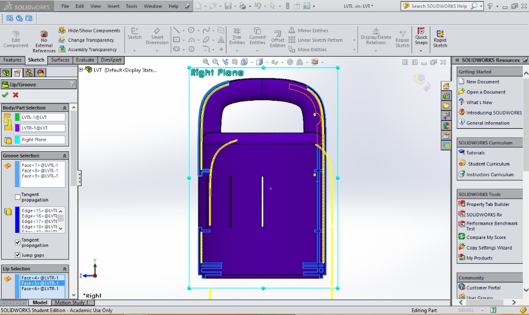
Task: Click the DisplayManager tab icon
Action: [40, 73]
